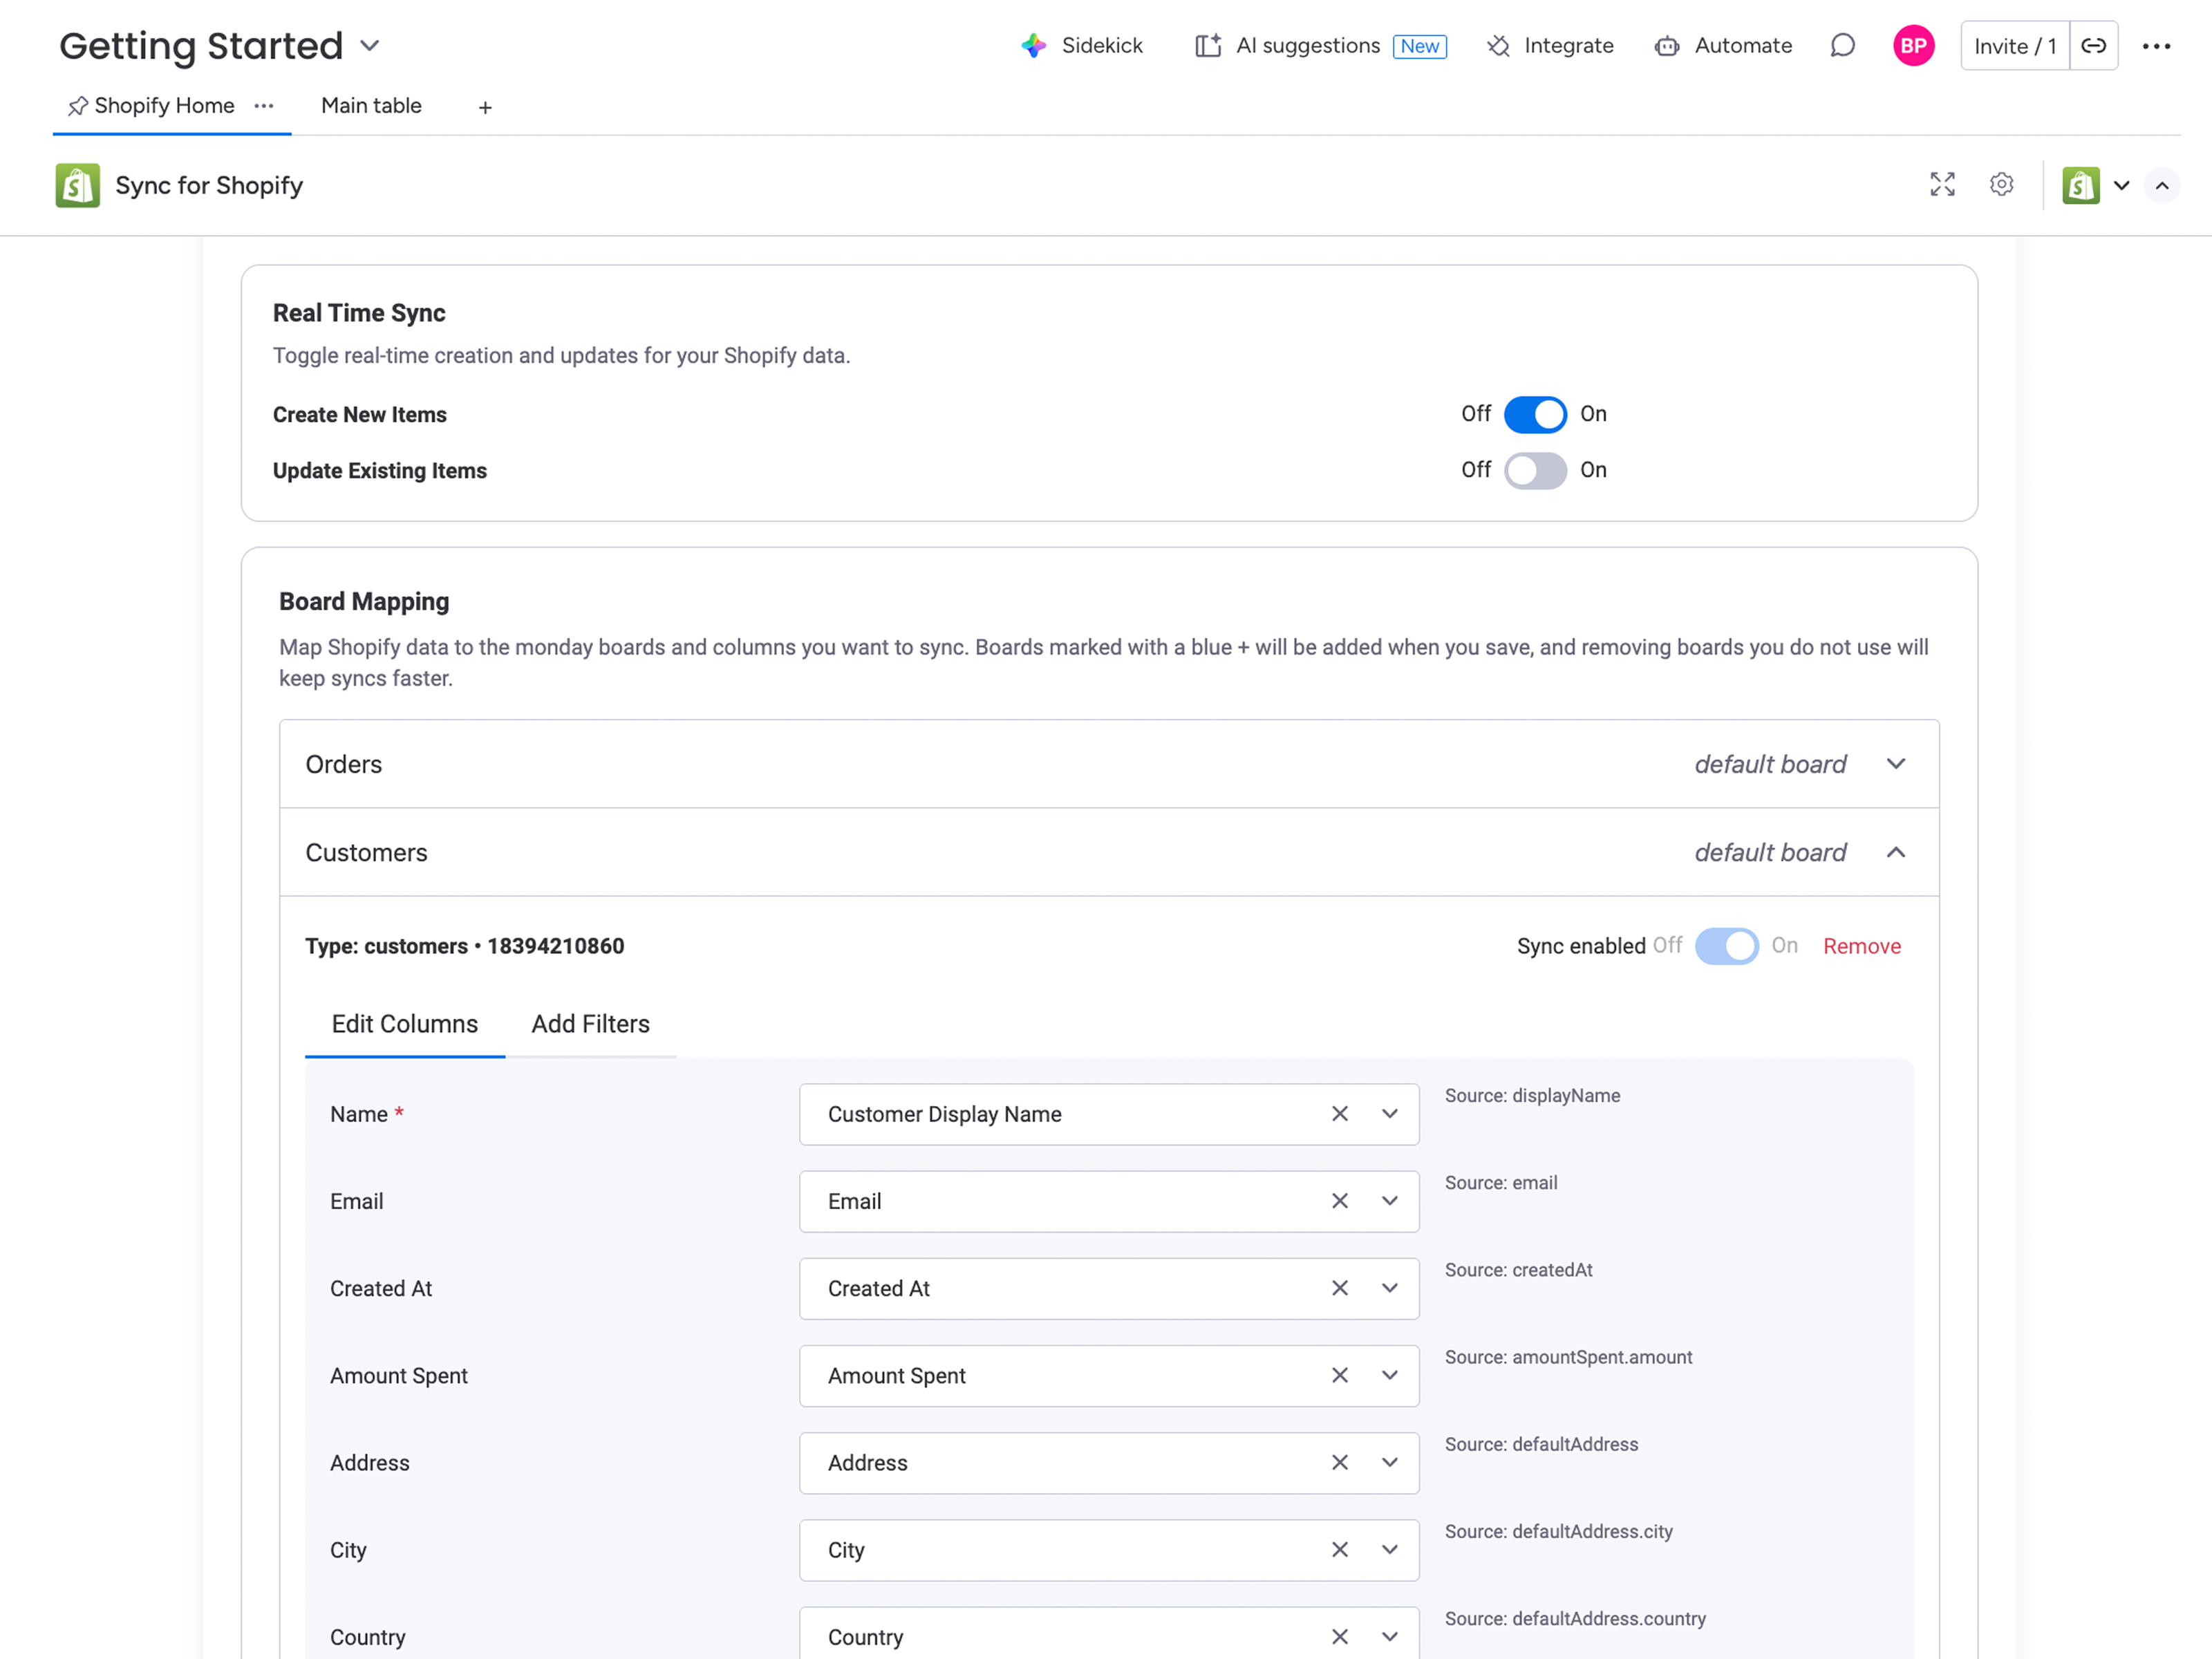2212x1659 pixels.
Task: Collapse the Customers board mapping section
Action: coord(1895,852)
